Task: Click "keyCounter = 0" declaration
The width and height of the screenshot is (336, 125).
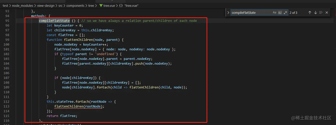Action: coord(68,25)
